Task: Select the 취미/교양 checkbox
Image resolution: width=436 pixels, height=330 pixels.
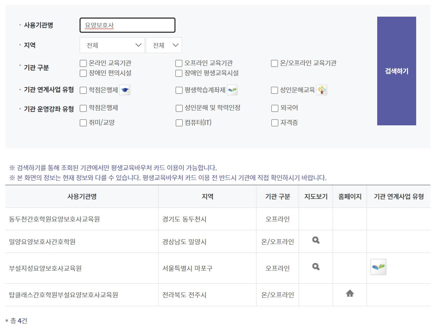Action: (x=83, y=123)
